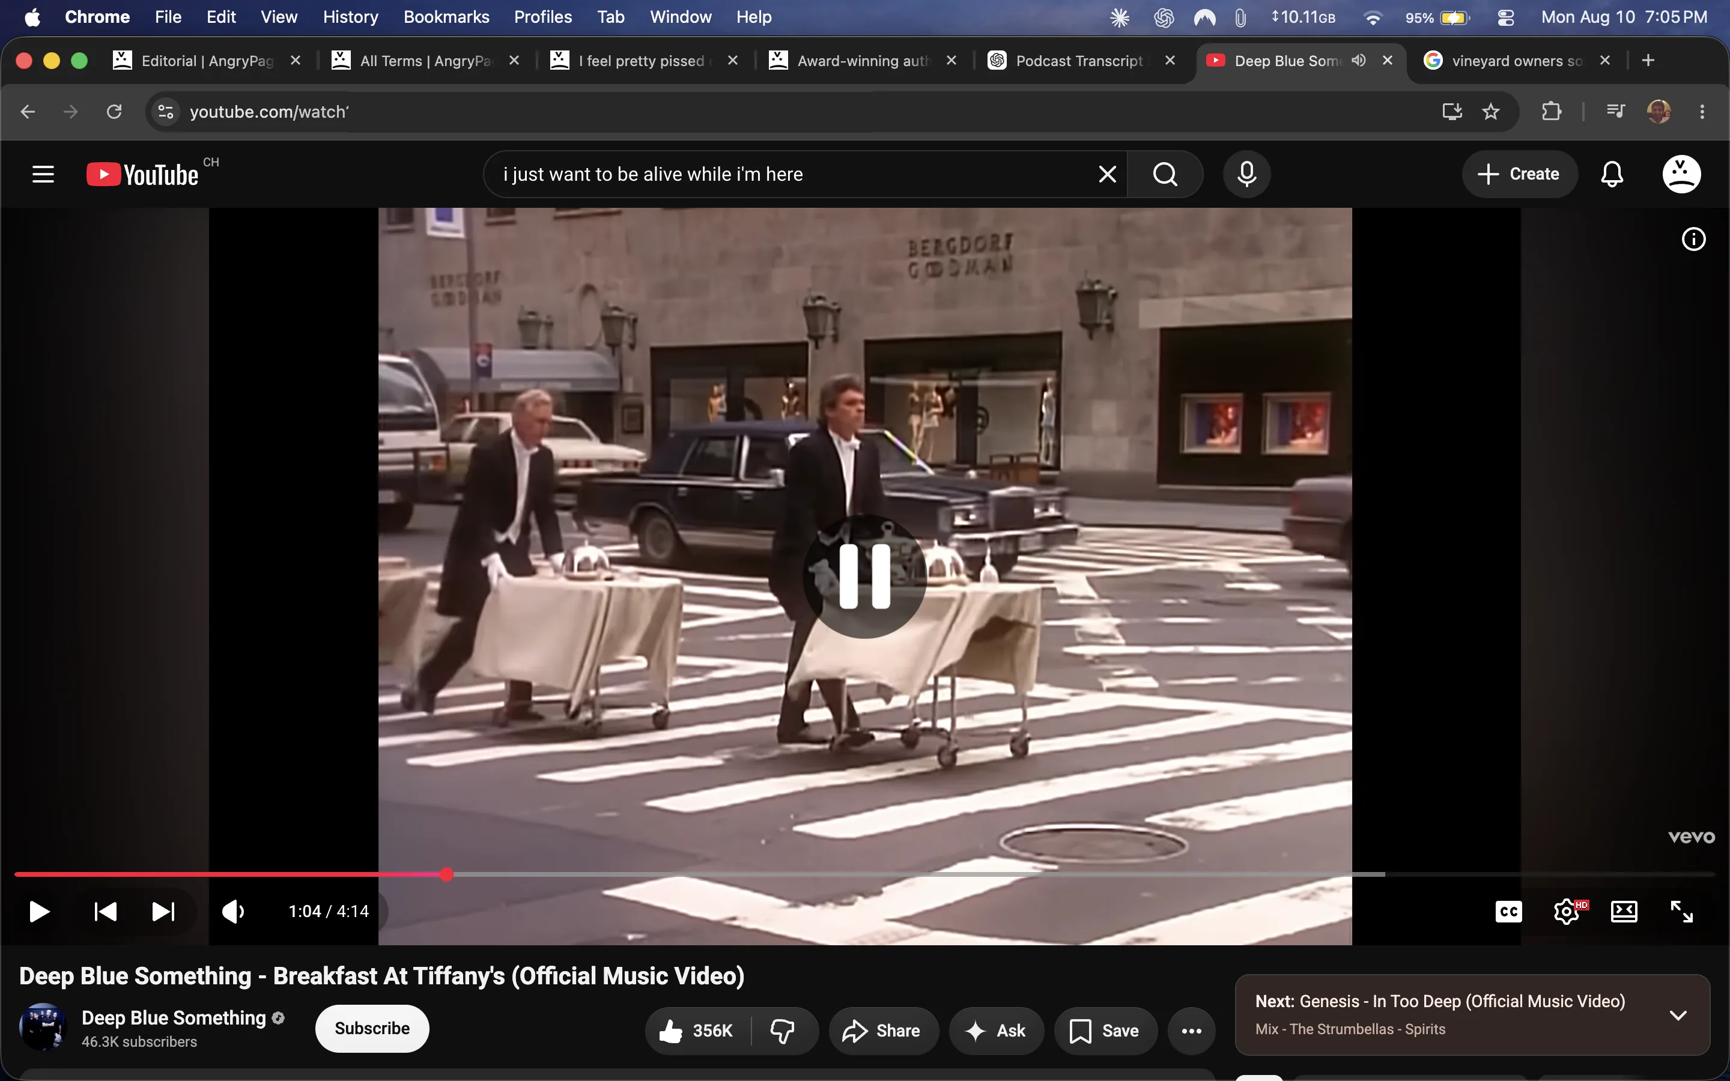Like the Breakfast At Tiffany's video
1730x1081 pixels.
coord(697,1031)
